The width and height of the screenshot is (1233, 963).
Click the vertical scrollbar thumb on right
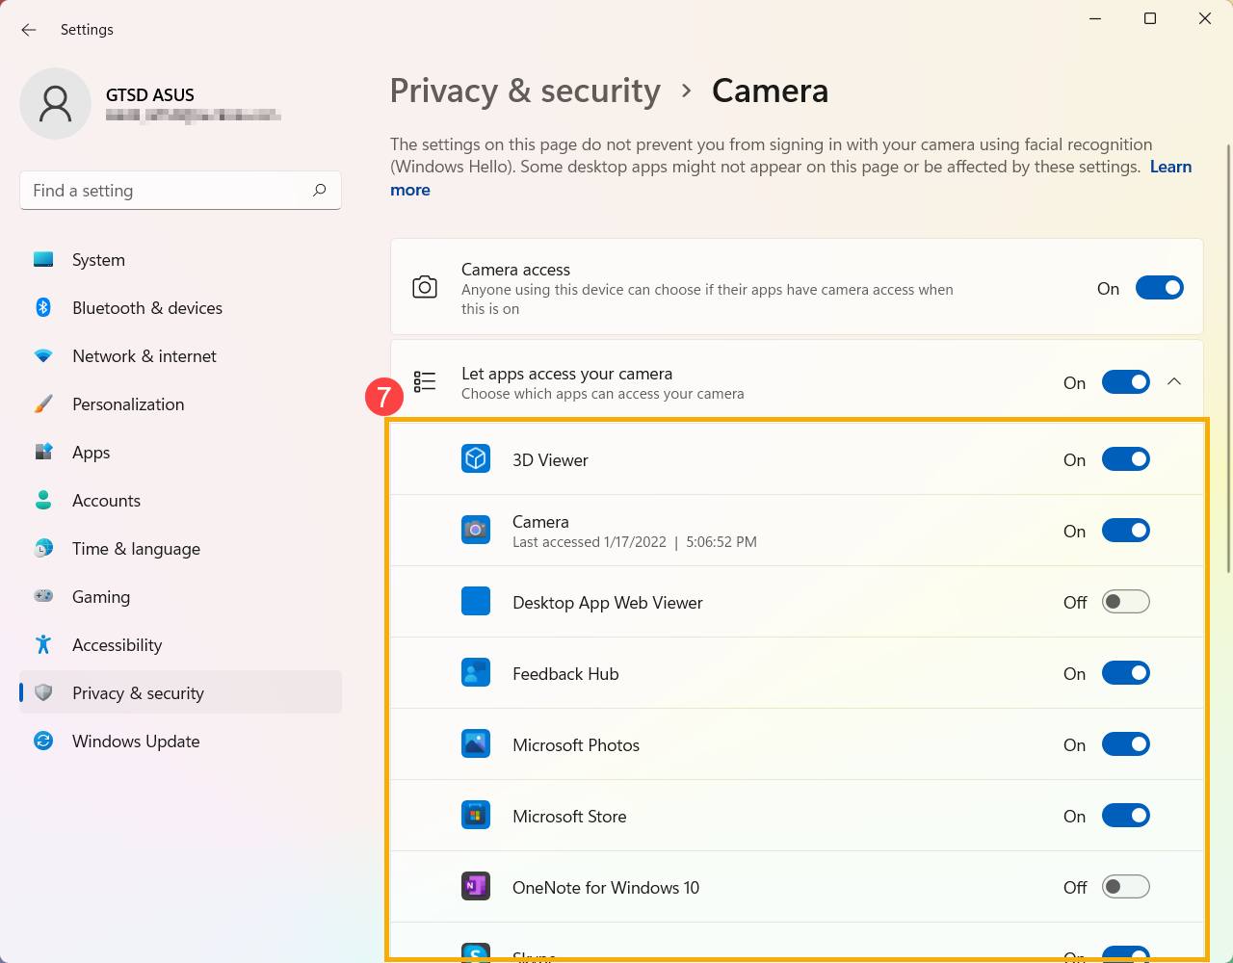coord(1228,358)
